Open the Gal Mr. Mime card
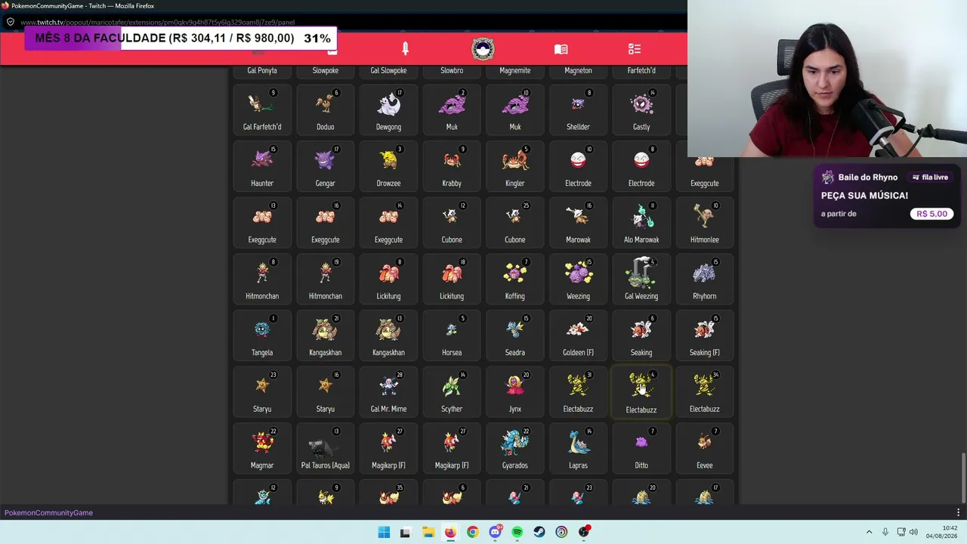The height and width of the screenshot is (544, 967). point(388,392)
